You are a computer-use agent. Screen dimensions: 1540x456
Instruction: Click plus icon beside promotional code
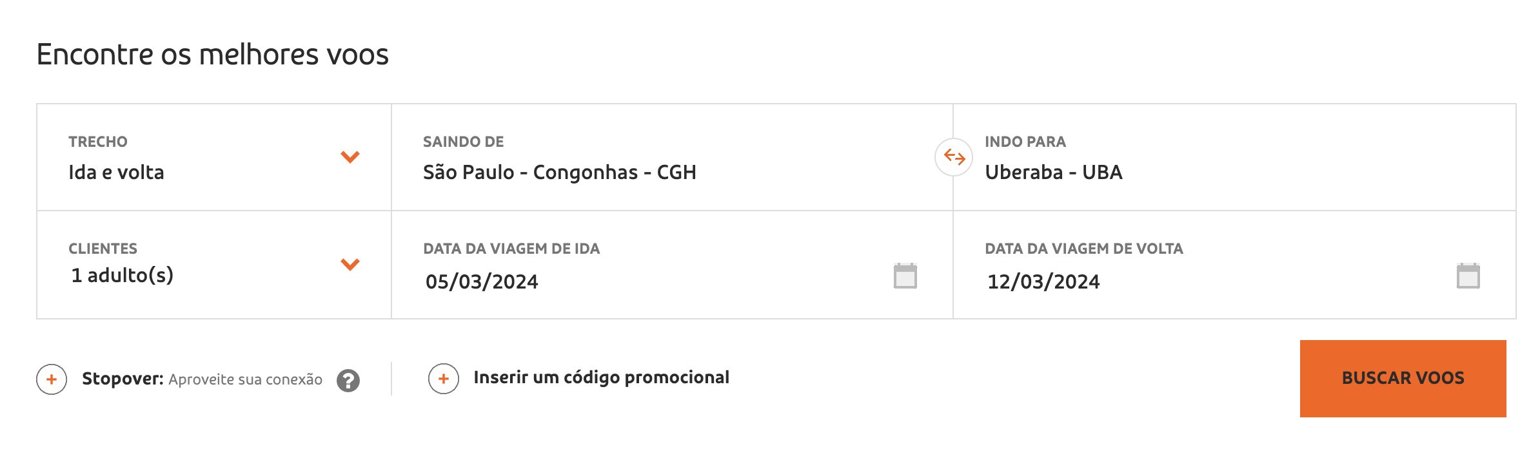[x=444, y=379]
